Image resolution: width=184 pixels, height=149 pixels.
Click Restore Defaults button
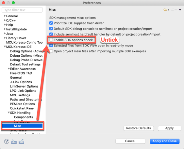pos(139,128)
